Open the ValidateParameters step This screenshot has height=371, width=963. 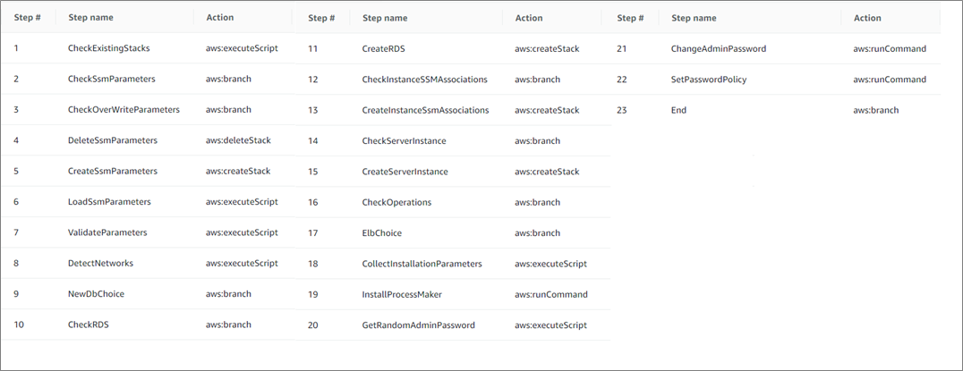[107, 232]
